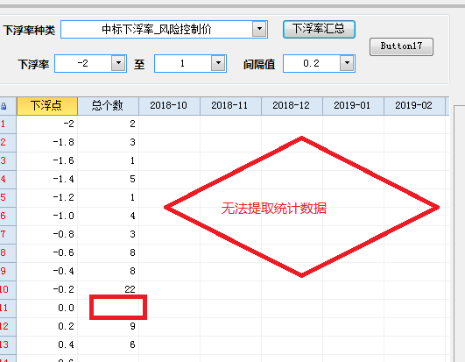Viewport: 465px width, 362px height.
Task: Select row header 2
Action: [x=8, y=142]
